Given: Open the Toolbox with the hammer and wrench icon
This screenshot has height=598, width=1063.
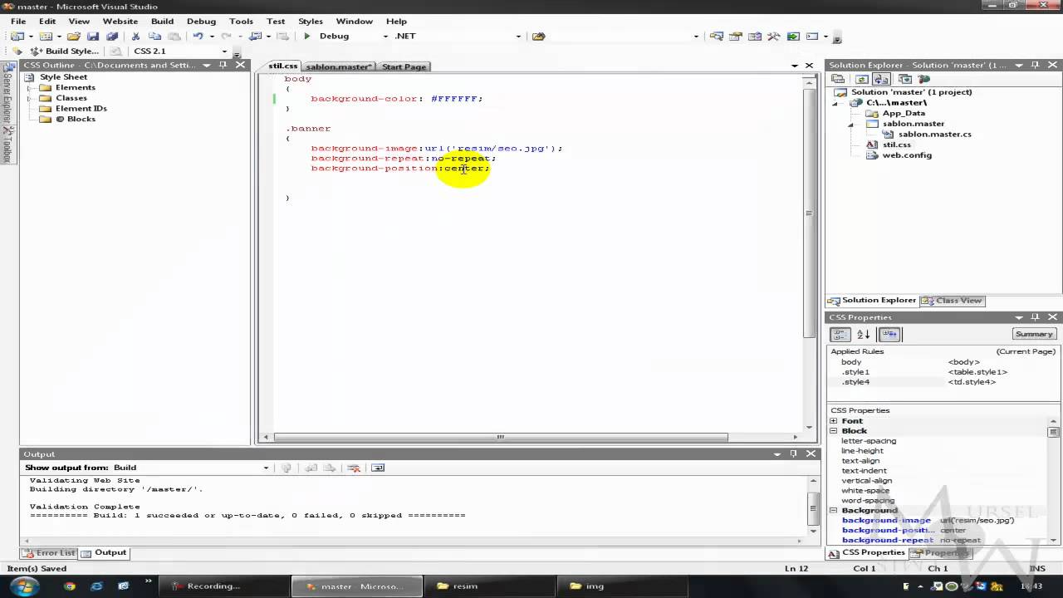Looking at the screenshot, I should tap(773, 36).
